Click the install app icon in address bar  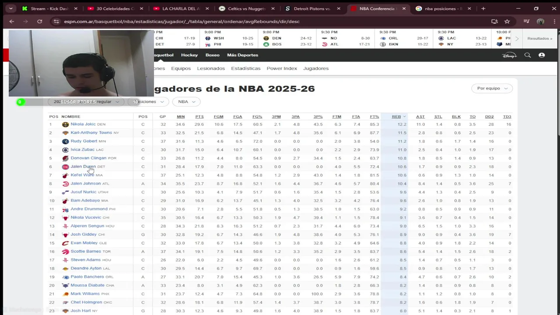pyautogui.click(x=494, y=21)
